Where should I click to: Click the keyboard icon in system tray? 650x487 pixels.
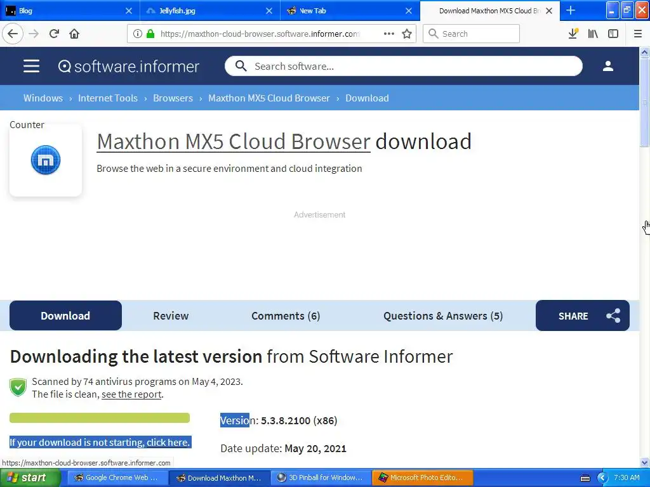585,478
